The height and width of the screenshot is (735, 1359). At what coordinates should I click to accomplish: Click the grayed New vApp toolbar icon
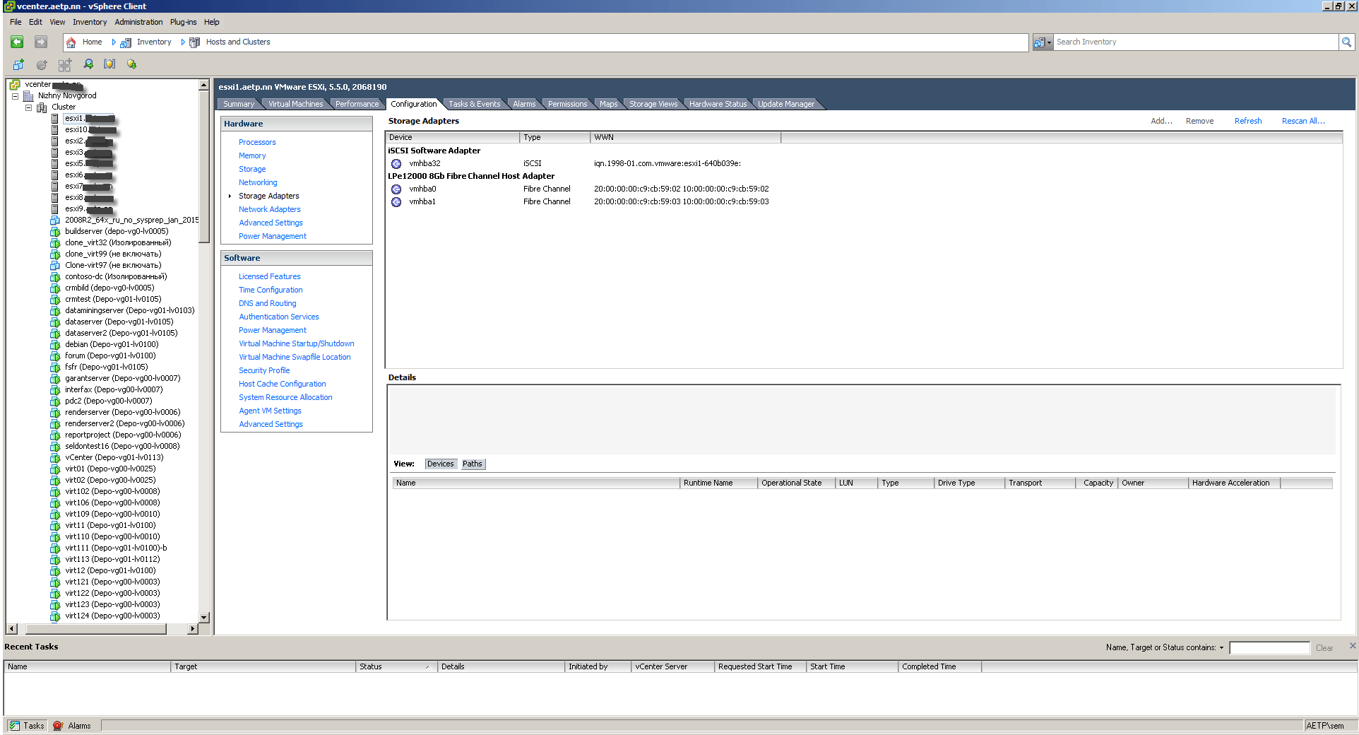pyautogui.click(x=65, y=64)
